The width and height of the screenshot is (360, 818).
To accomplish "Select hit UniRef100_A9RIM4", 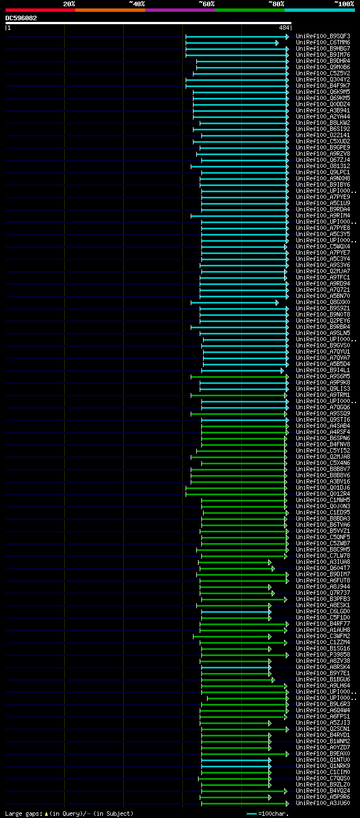I will (x=323, y=216).
